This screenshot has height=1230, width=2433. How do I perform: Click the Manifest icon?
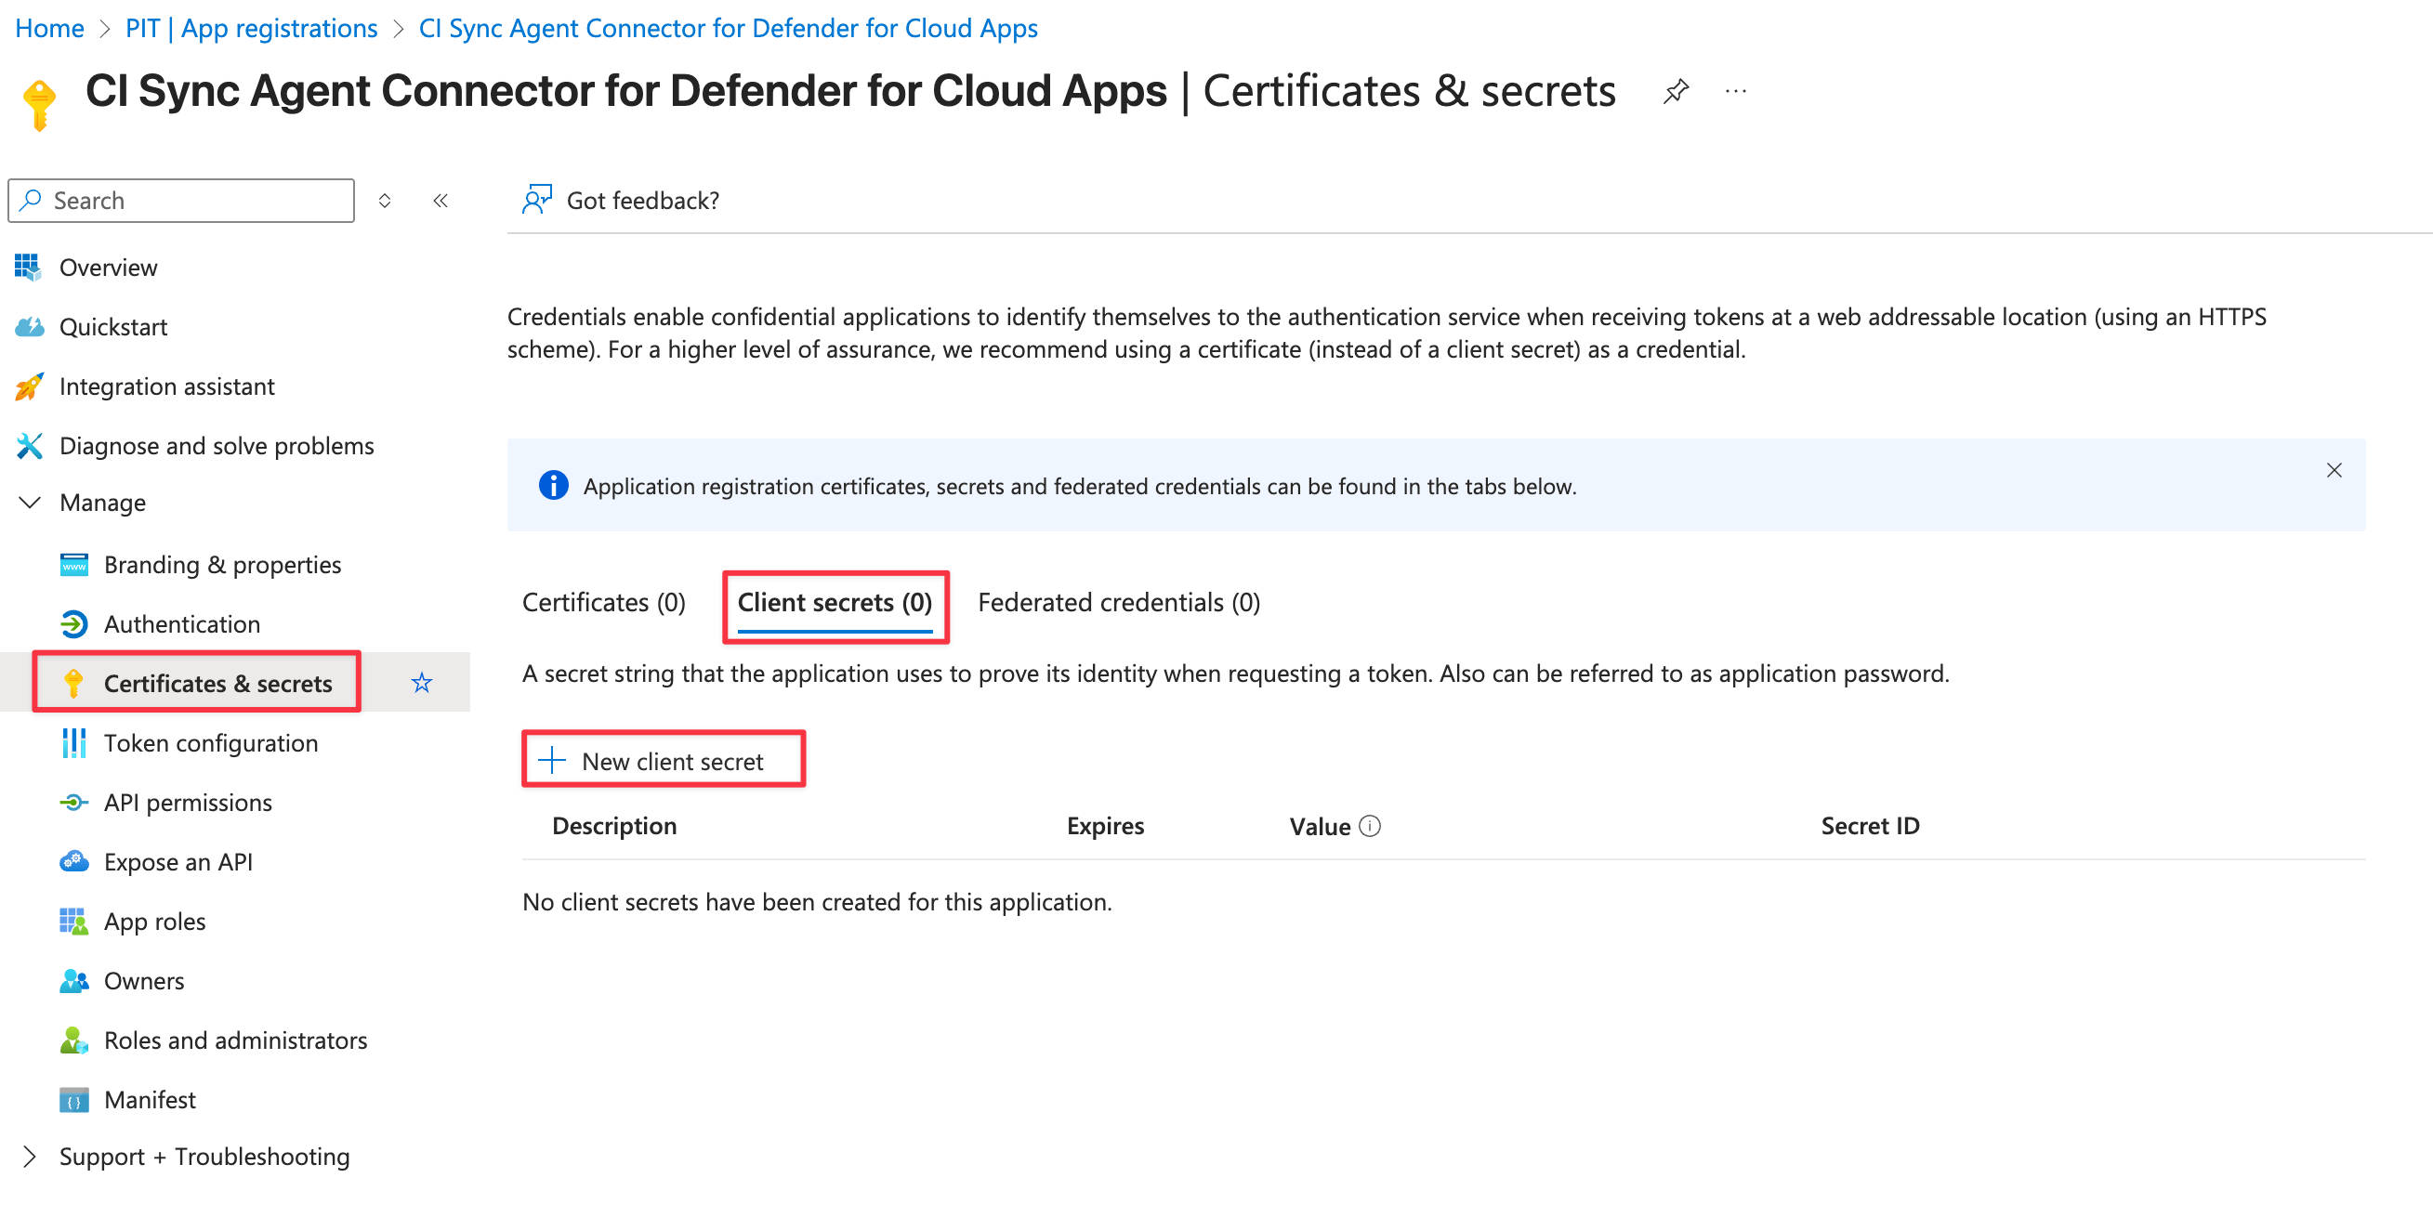(73, 1100)
